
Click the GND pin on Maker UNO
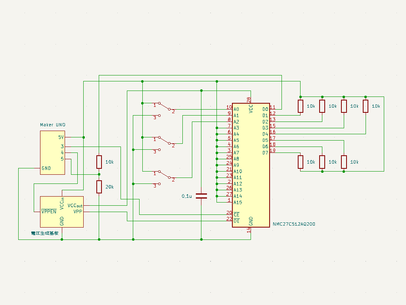coord(46,168)
